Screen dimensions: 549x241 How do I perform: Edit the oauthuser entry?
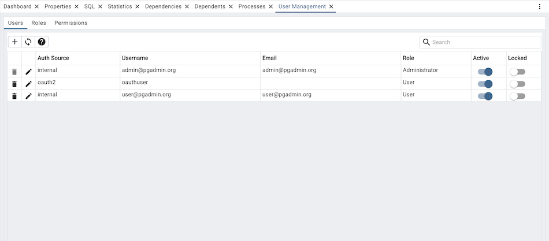tap(29, 84)
